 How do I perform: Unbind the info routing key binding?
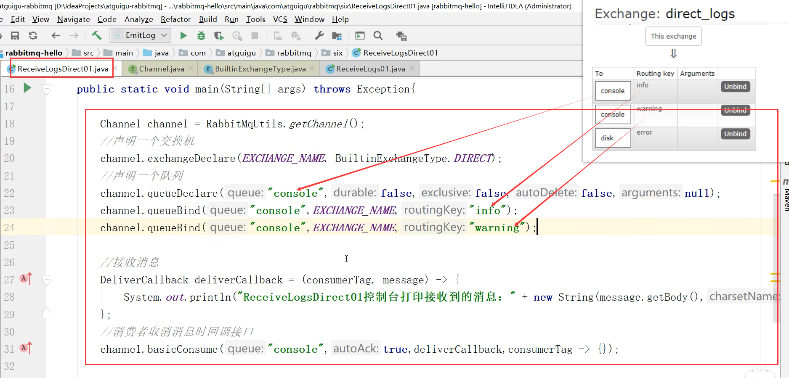tap(735, 87)
